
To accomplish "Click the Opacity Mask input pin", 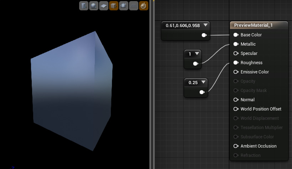I will (x=236, y=90).
